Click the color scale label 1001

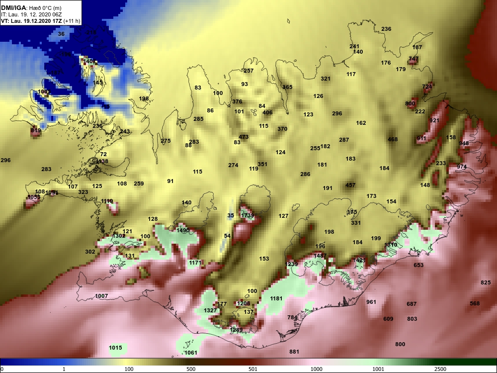pos(378,369)
